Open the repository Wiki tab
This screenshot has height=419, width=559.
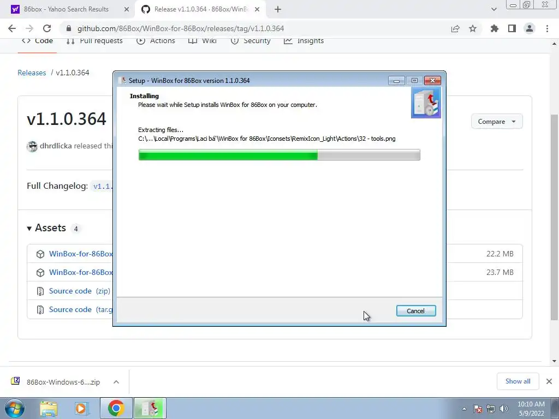point(202,40)
